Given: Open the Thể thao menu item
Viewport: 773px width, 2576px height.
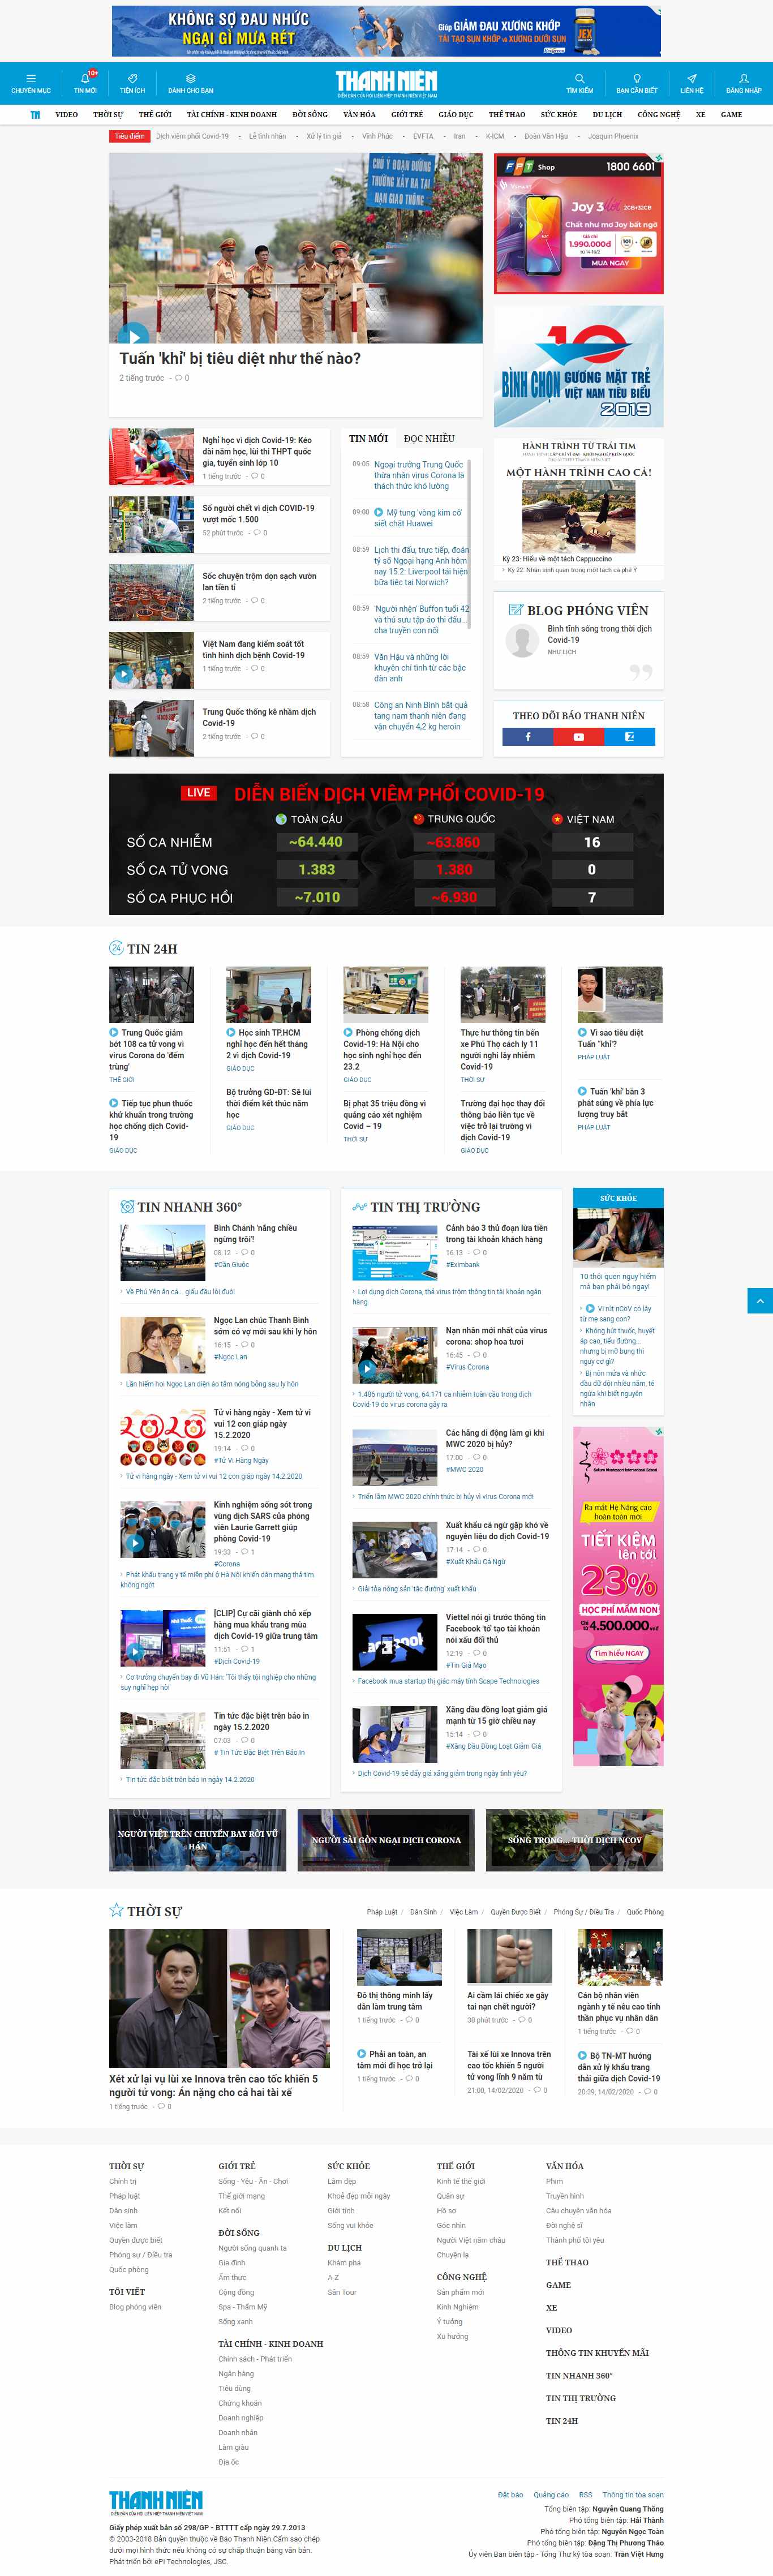Looking at the screenshot, I should click(506, 114).
